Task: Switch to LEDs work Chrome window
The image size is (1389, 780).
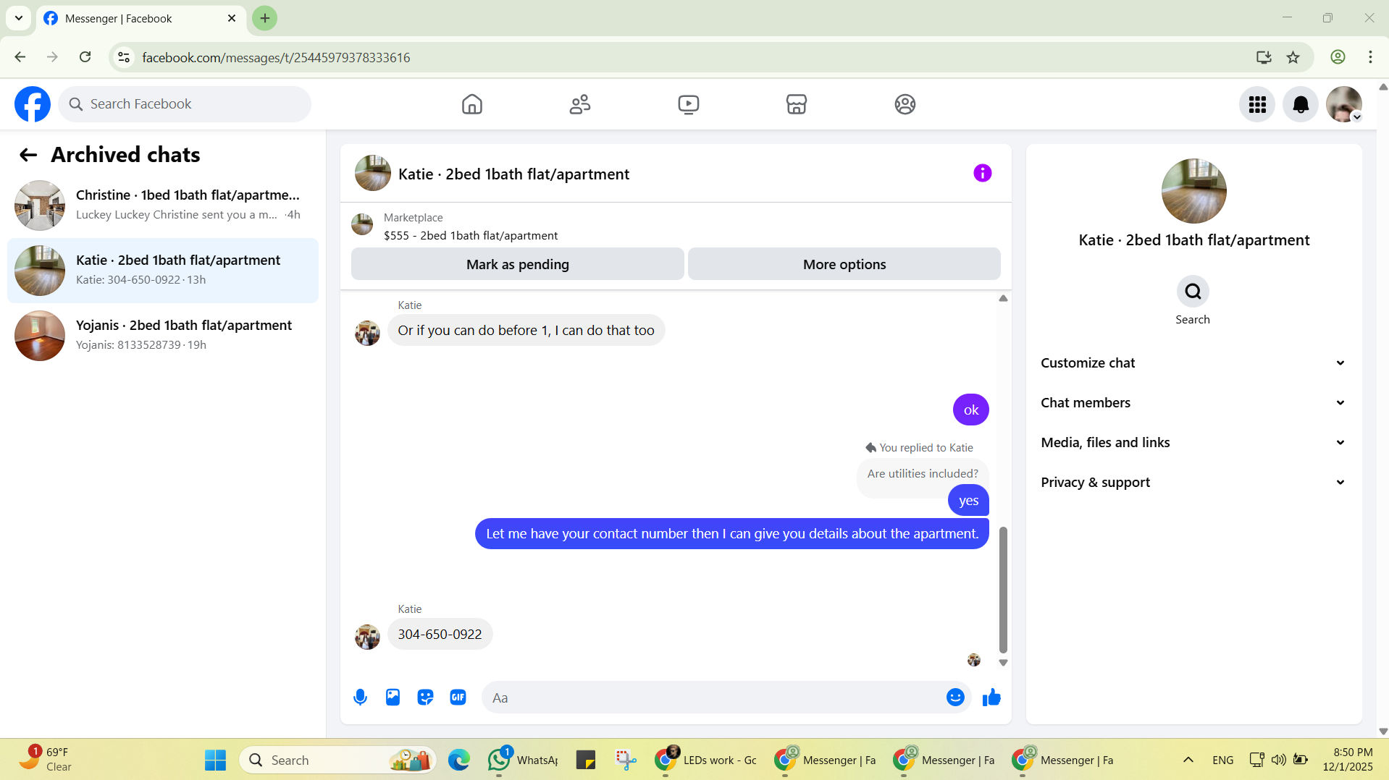Action: [705, 760]
